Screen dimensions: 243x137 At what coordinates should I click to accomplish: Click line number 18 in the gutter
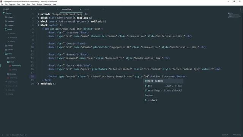[x=32, y=76]
